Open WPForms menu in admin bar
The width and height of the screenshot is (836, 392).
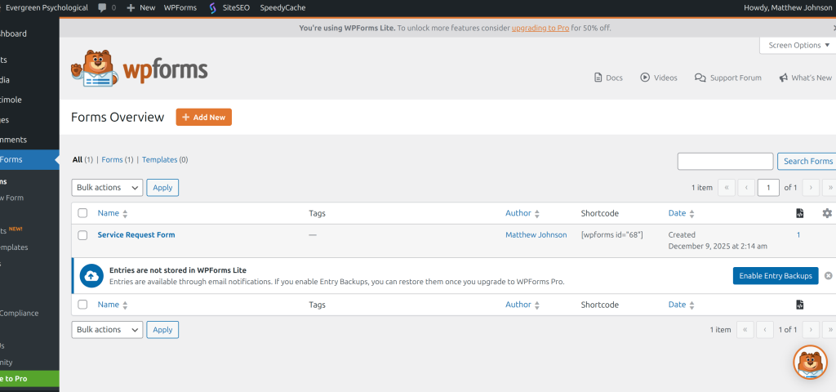coord(180,8)
